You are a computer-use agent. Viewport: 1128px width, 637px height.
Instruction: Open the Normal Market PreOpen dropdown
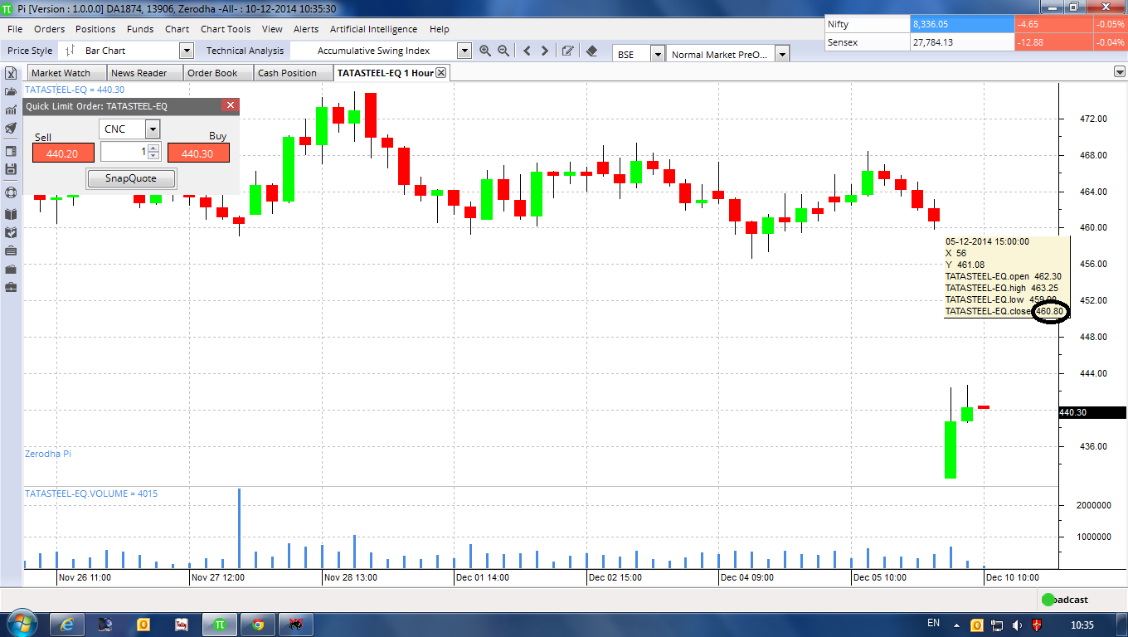(782, 54)
